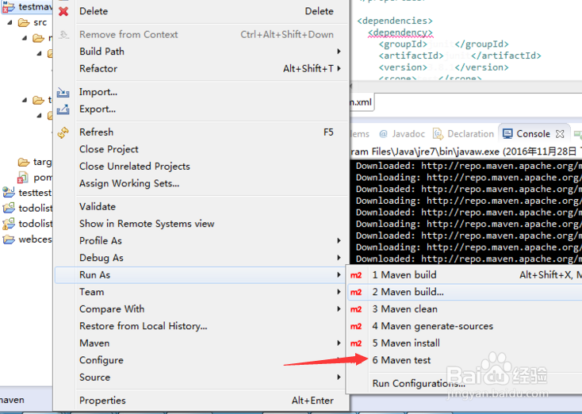Screen dimensions: 582x414
Task: Close the Console view tab
Action: (x=560, y=134)
